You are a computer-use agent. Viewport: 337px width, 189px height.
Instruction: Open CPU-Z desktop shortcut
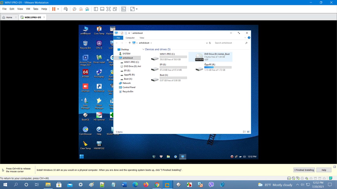pyautogui.click(x=99, y=45)
